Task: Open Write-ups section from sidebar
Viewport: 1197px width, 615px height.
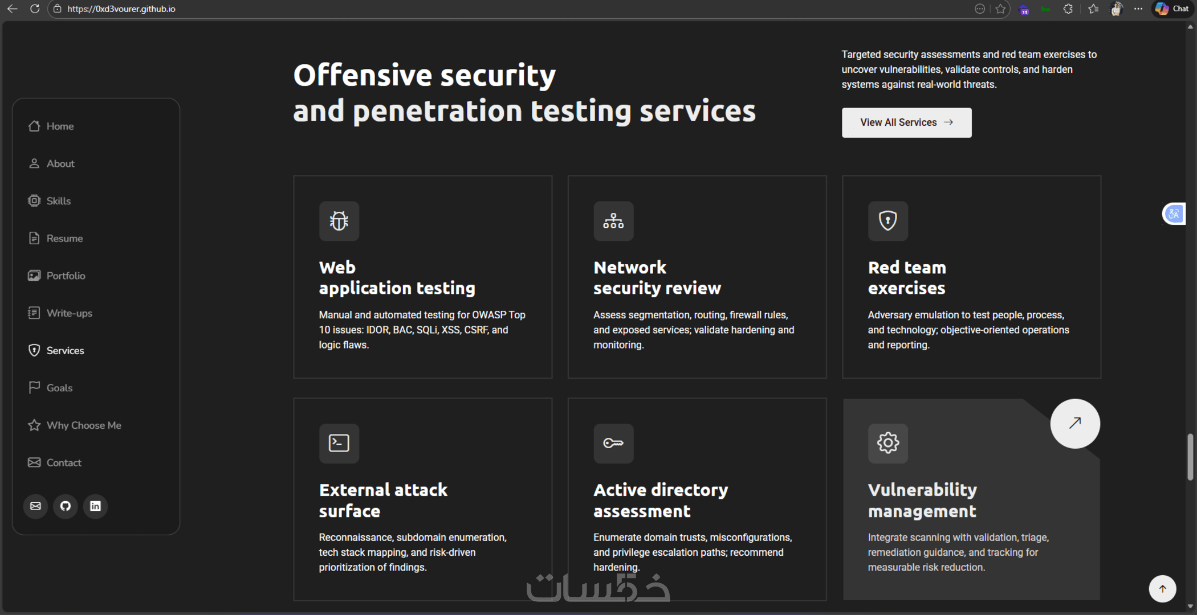Action: (x=69, y=313)
